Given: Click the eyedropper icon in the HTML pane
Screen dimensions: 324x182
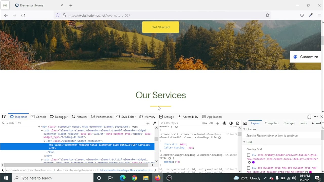Looking at the screenshot, I should 154,123.
